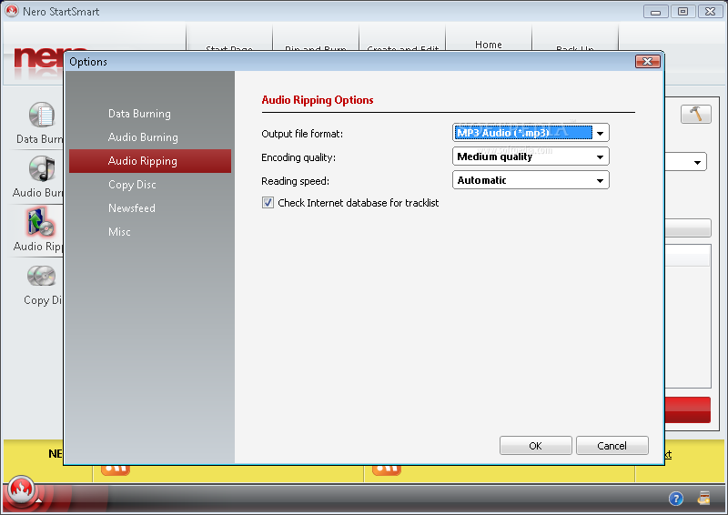Switch to the Create and Edit tab
This screenshot has width=728, height=515.
402,48
